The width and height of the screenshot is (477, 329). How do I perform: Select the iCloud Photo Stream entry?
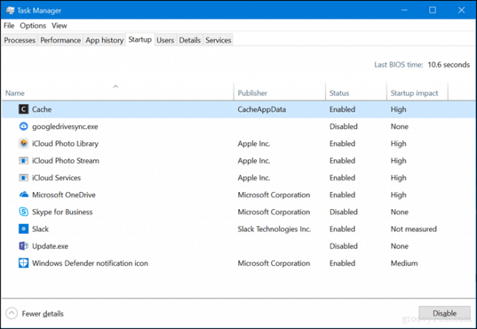[66, 161]
